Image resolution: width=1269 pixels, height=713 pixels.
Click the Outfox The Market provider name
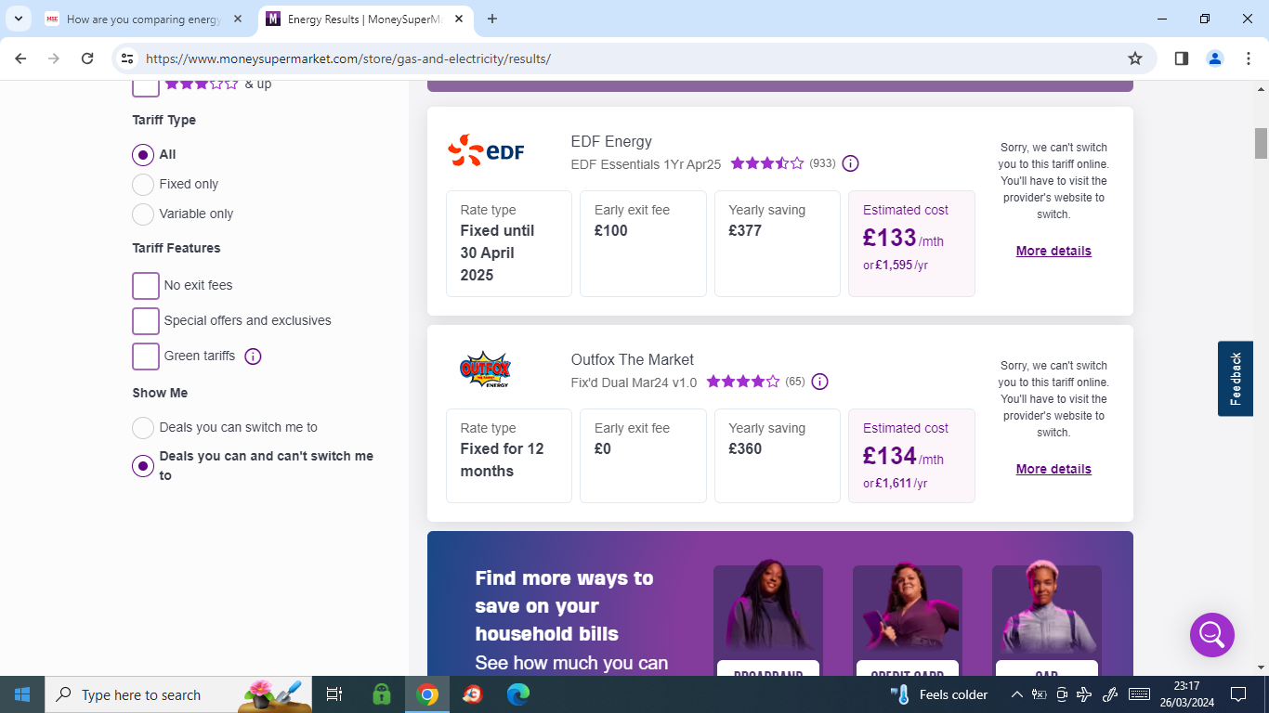(633, 359)
